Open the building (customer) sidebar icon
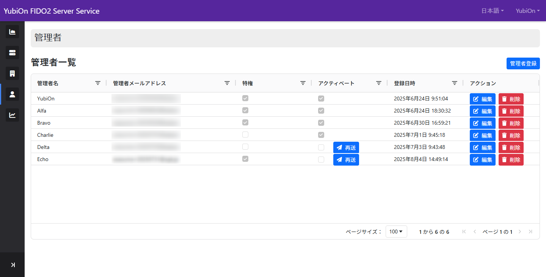546x277 pixels. click(12, 74)
